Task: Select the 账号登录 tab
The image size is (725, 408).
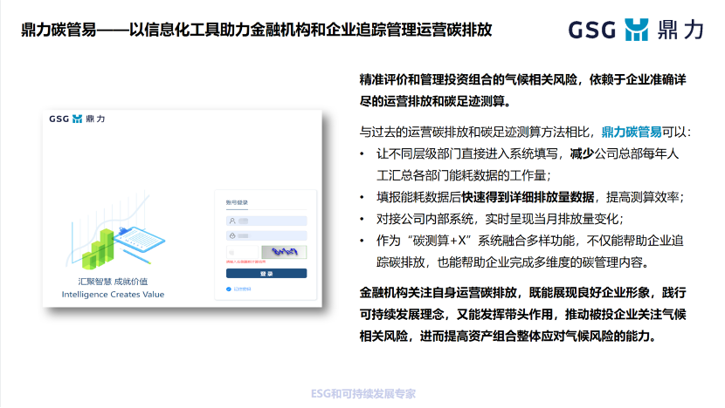Action: [237, 202]
